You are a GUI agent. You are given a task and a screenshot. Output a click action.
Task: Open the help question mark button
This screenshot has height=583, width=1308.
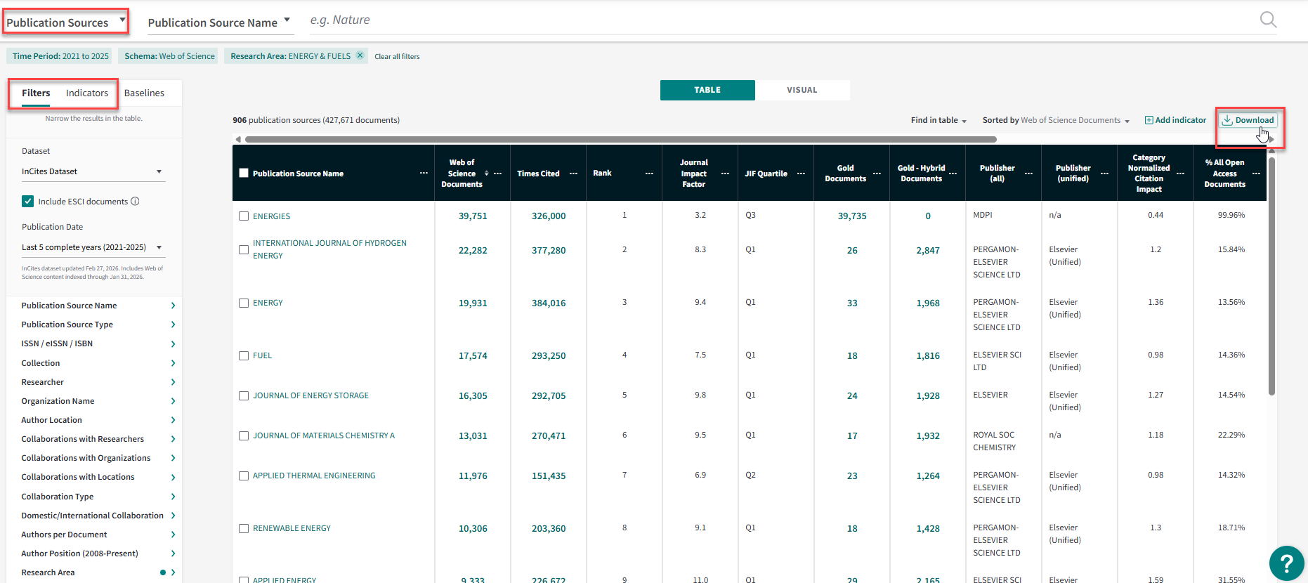point(1286,563)
